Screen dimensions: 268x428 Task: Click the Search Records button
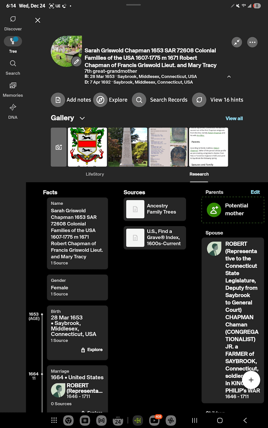pos(160,100)
